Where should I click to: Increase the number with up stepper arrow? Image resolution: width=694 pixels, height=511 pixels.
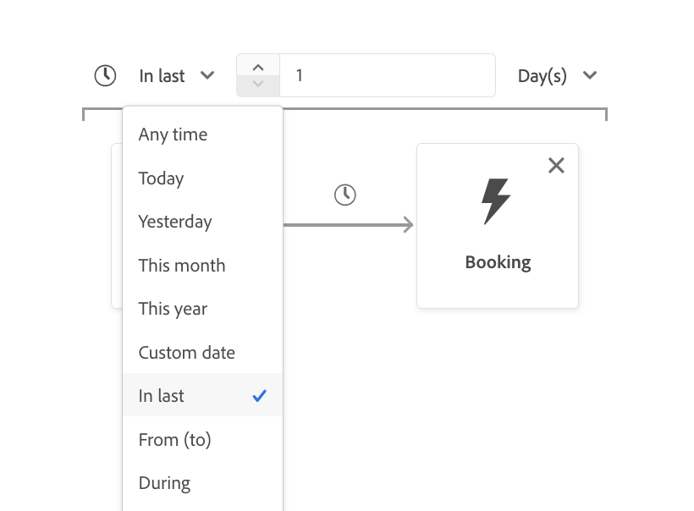258,67
